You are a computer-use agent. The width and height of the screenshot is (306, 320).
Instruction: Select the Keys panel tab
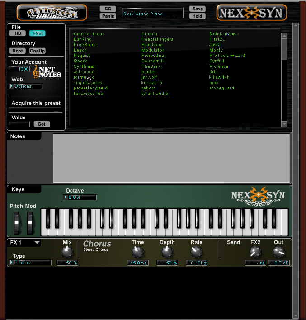pos(24,189)
